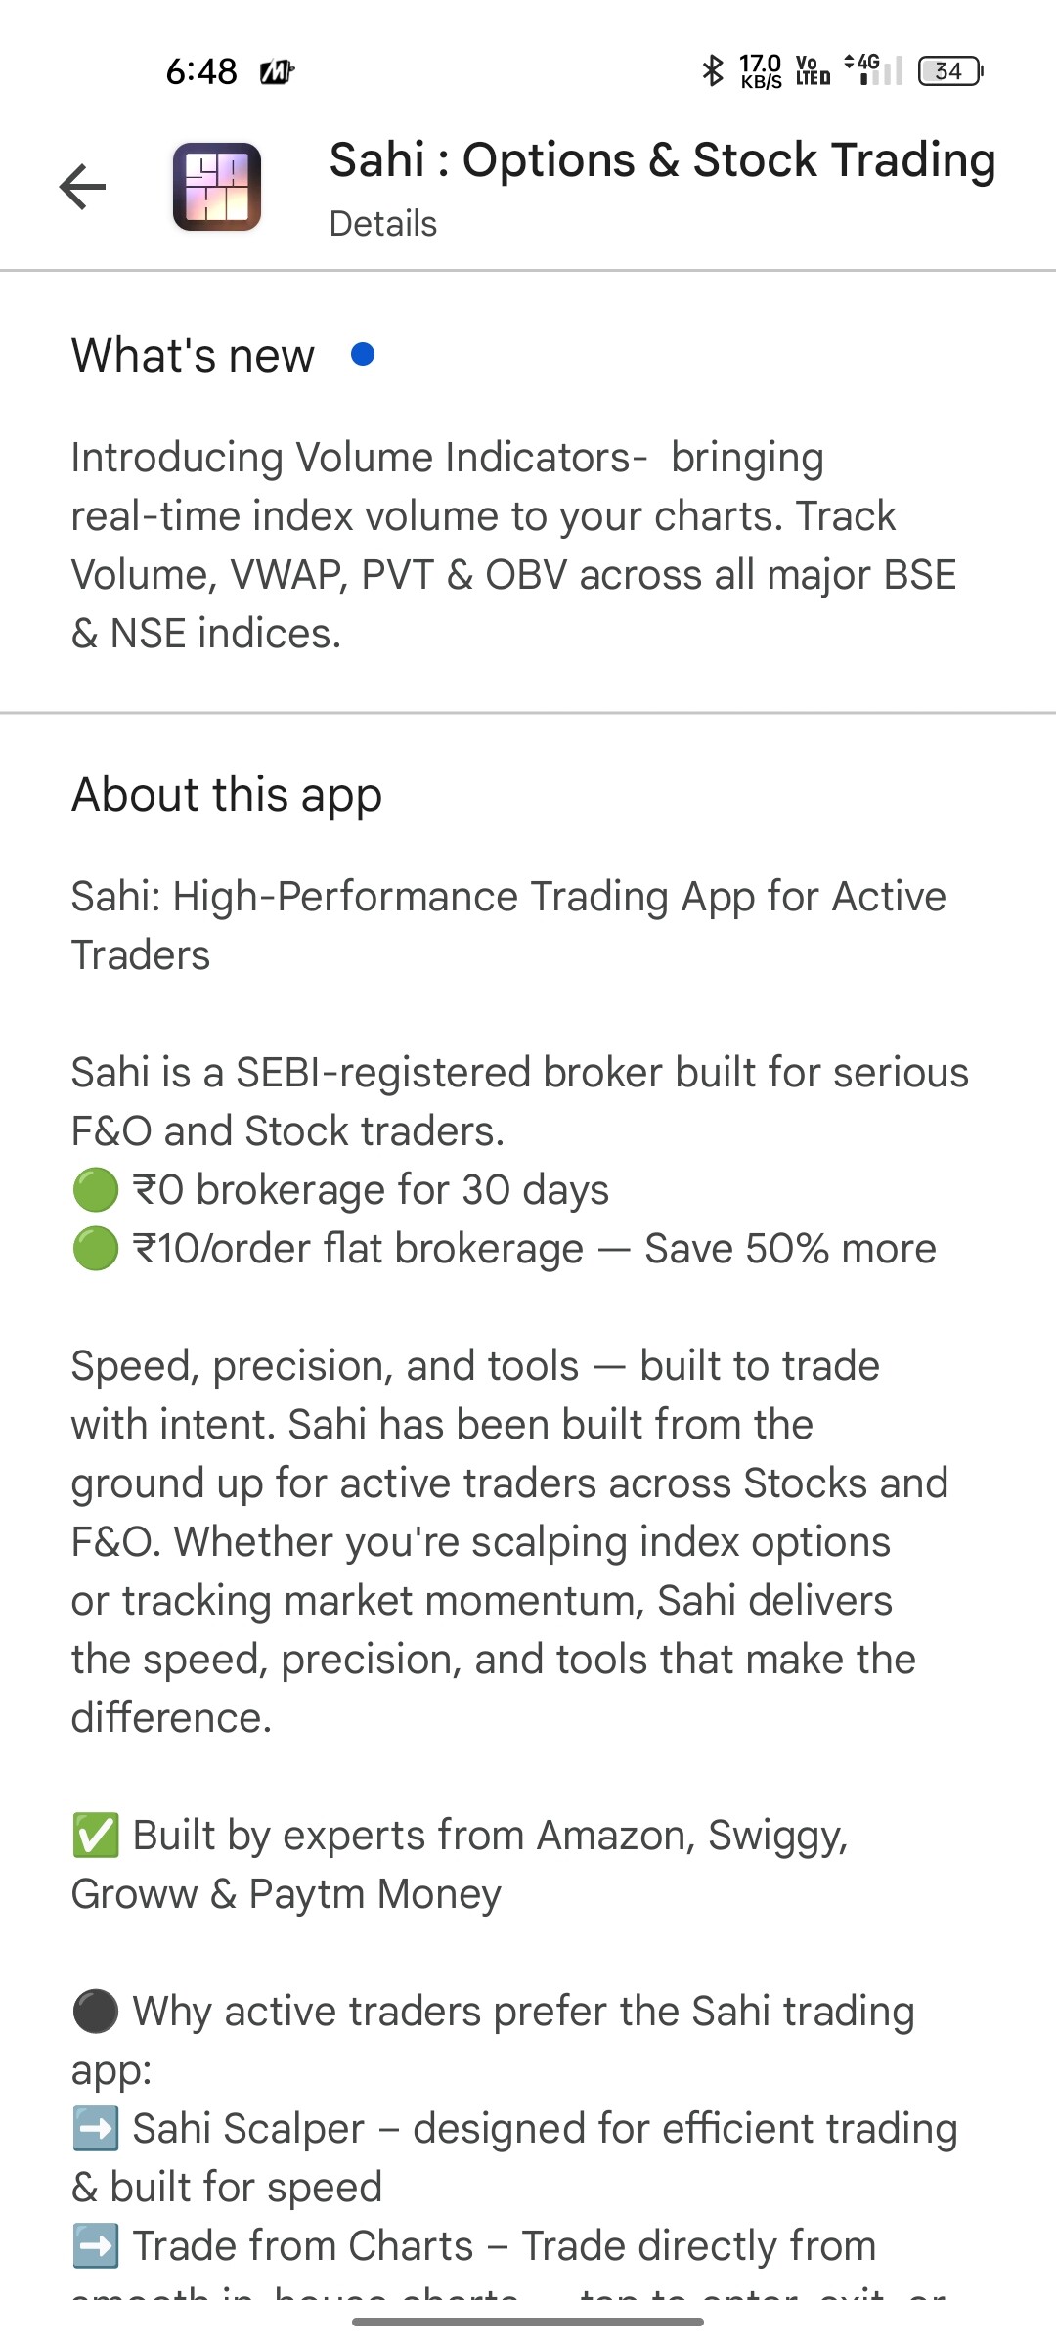Click the green circle beside ₹0 brokerage
Image resolution: width=1056 pixels, height=2347 pixels.
tap(96, 1190)
